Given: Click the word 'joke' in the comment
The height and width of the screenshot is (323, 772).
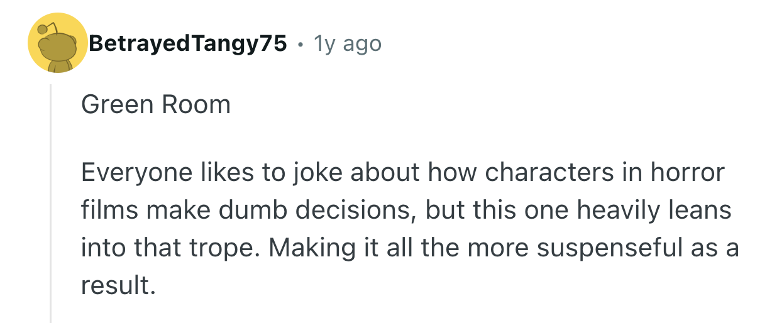Looking at the screenshot, I should tap(308, 173).
